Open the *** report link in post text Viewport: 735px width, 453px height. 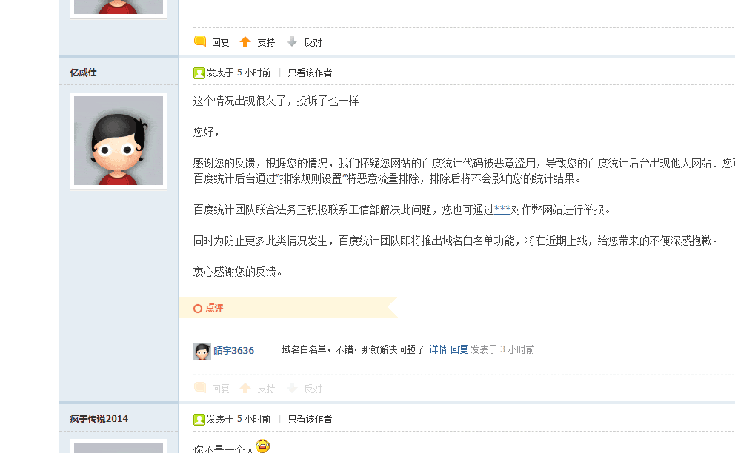[x=502, y=209]
